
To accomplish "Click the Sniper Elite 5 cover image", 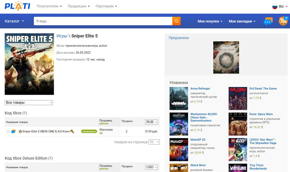I will pos(29,64).
